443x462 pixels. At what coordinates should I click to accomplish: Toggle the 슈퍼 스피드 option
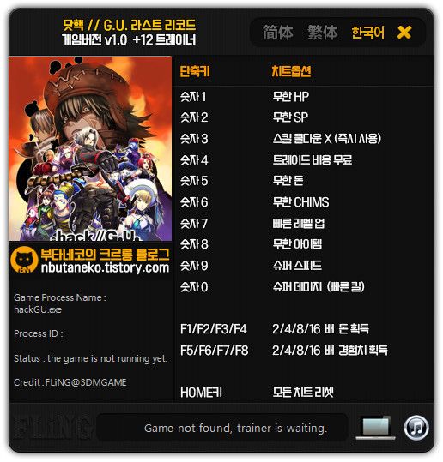[x=297, y=266]
